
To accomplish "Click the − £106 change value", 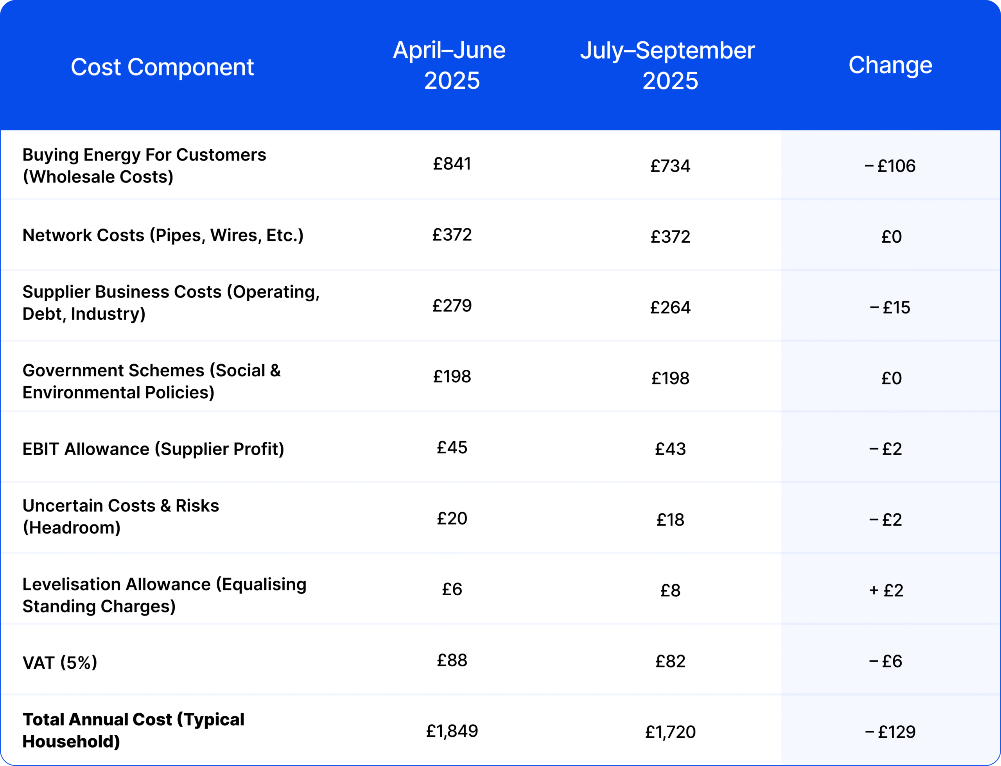I will point(890,166).
